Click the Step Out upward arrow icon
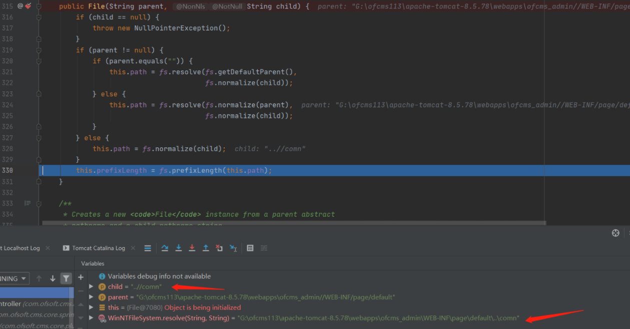630x329 pixels. (x=206, y=248)
